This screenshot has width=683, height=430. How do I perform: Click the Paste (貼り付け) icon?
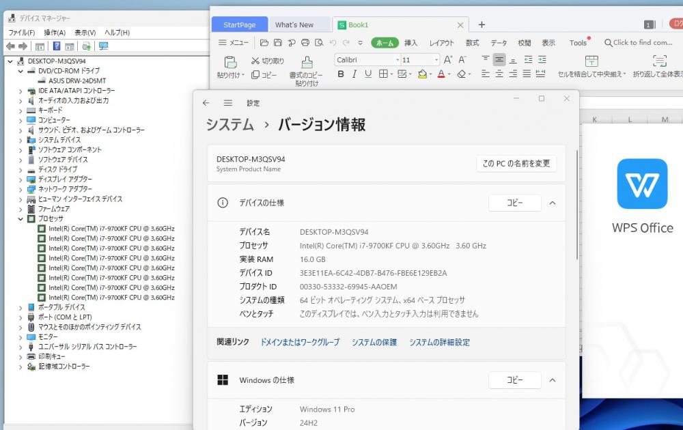230,62
